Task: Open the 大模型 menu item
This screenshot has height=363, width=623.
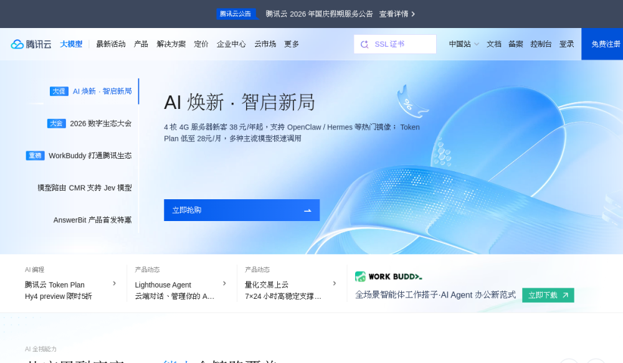Action: coord(71,44)
